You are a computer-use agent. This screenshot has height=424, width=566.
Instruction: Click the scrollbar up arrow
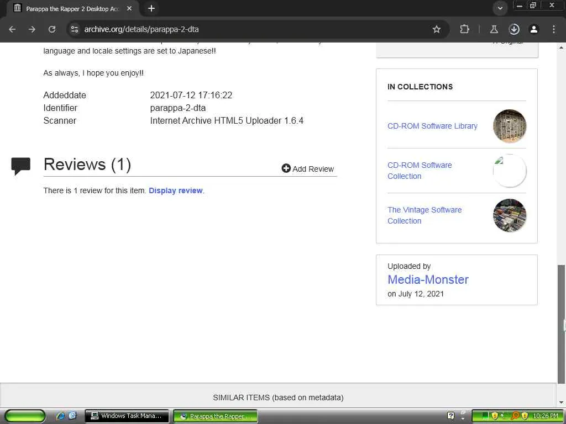click(x=562, y=47)
